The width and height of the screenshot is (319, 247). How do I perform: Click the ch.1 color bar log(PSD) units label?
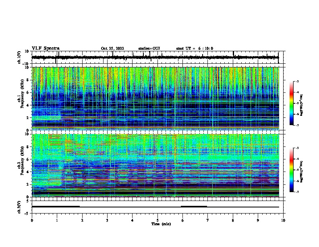302,105
